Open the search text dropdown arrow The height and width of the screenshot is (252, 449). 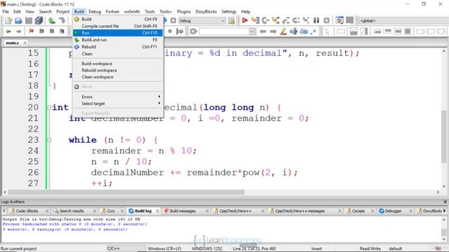point(252,31)
